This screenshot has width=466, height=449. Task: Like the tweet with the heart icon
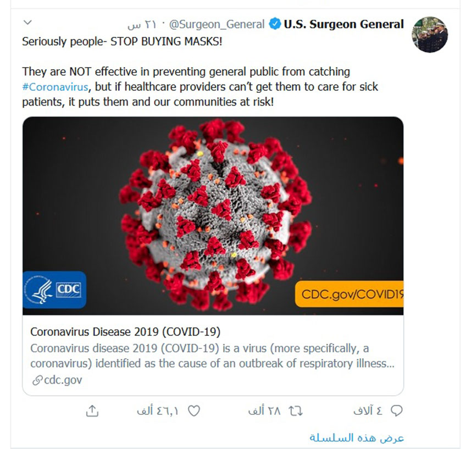click(194, 411)
